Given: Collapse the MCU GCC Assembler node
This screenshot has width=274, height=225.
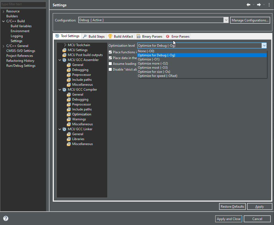Looking at the screenshot, I should point(60,60).
